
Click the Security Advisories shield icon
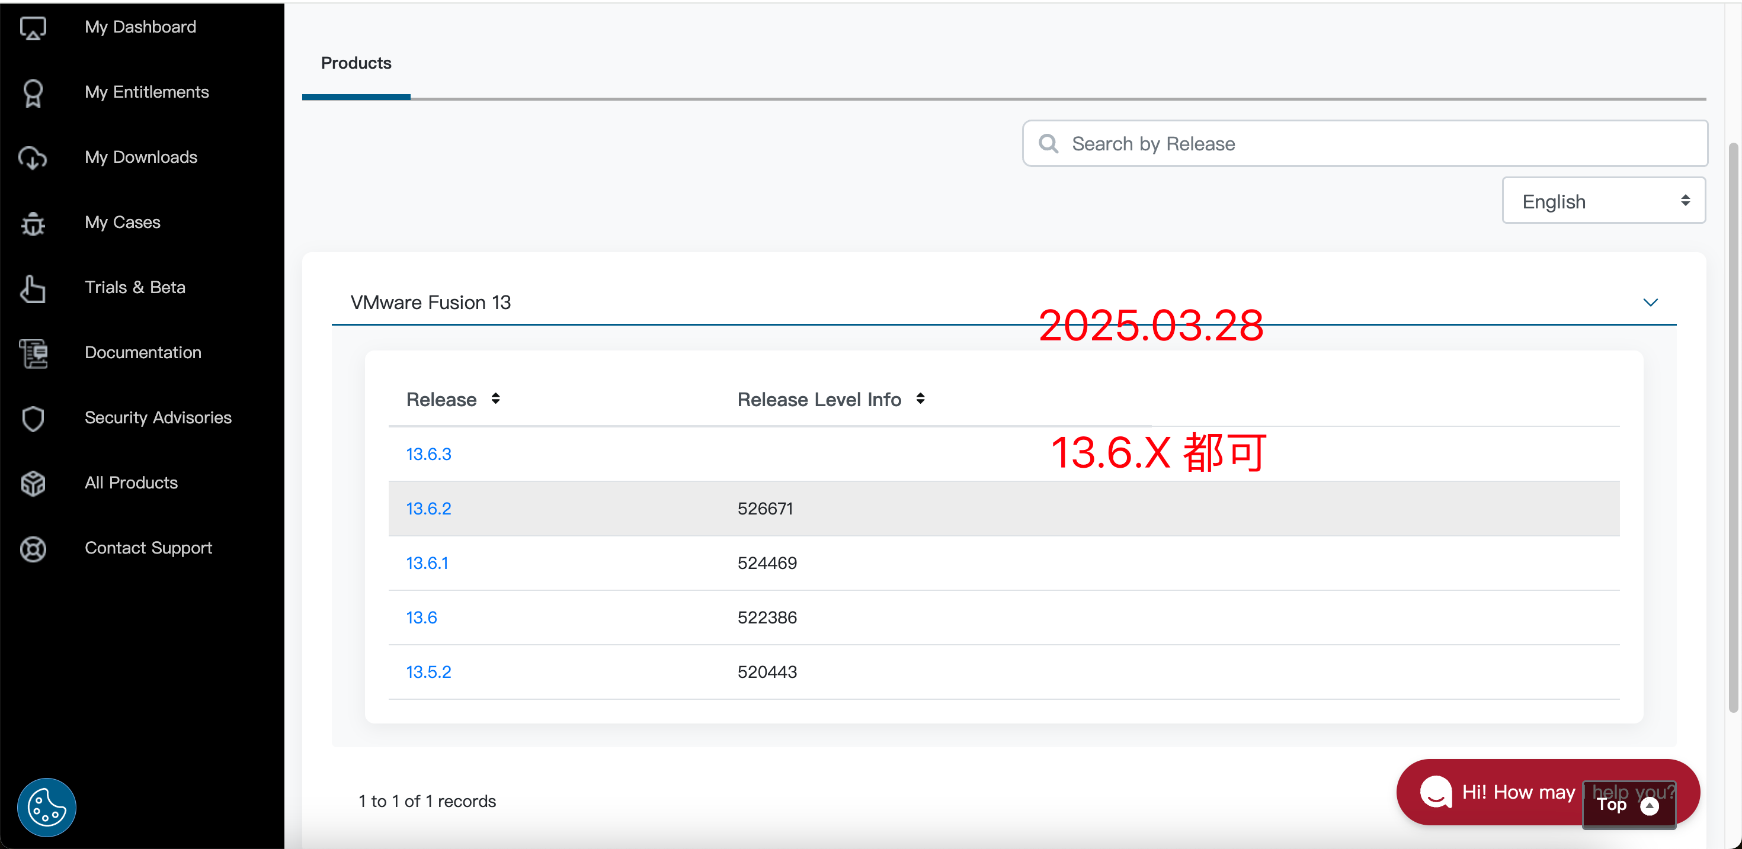(x=33, y=419)
